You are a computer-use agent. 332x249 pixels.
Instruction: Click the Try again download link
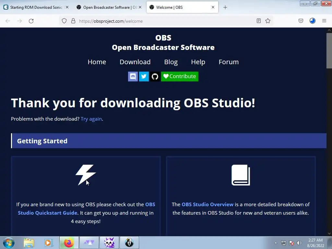[91, 119]
